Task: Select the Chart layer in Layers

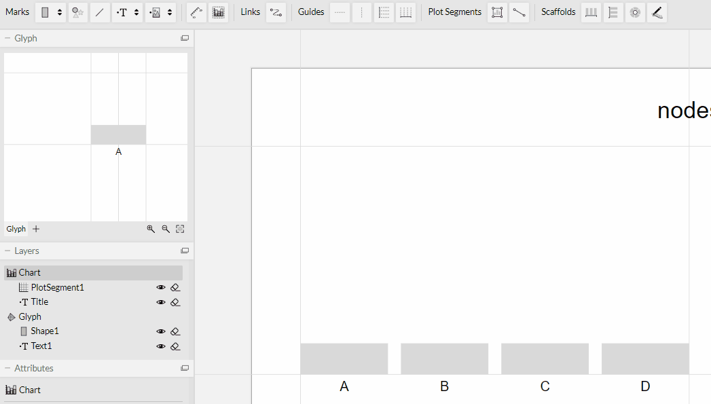Action: [x=31, y=272]
